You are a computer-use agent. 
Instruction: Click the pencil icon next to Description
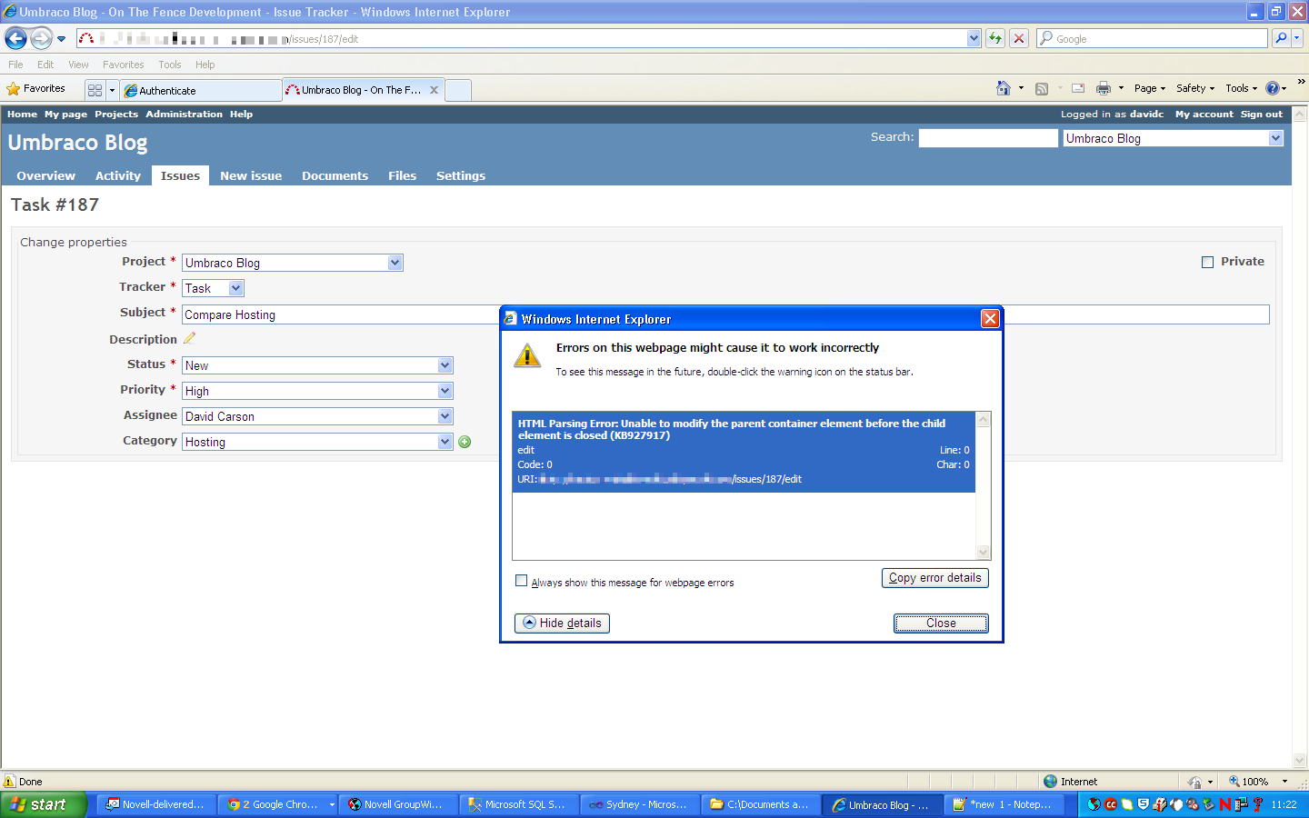click(x=189, y=338)
